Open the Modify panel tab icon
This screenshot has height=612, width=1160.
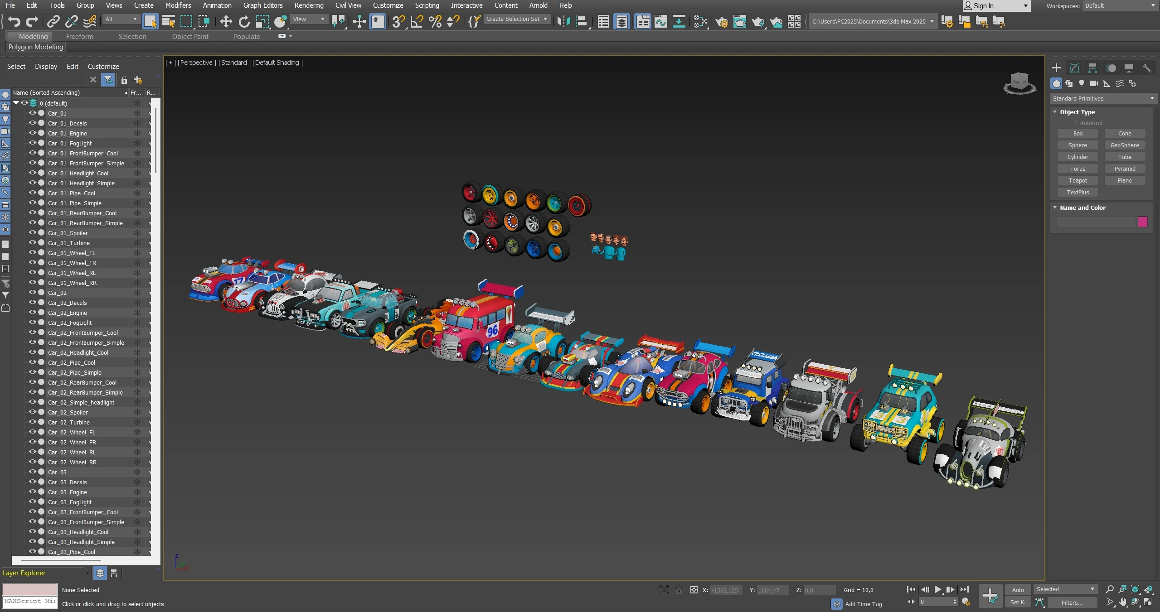point(1074,68)
